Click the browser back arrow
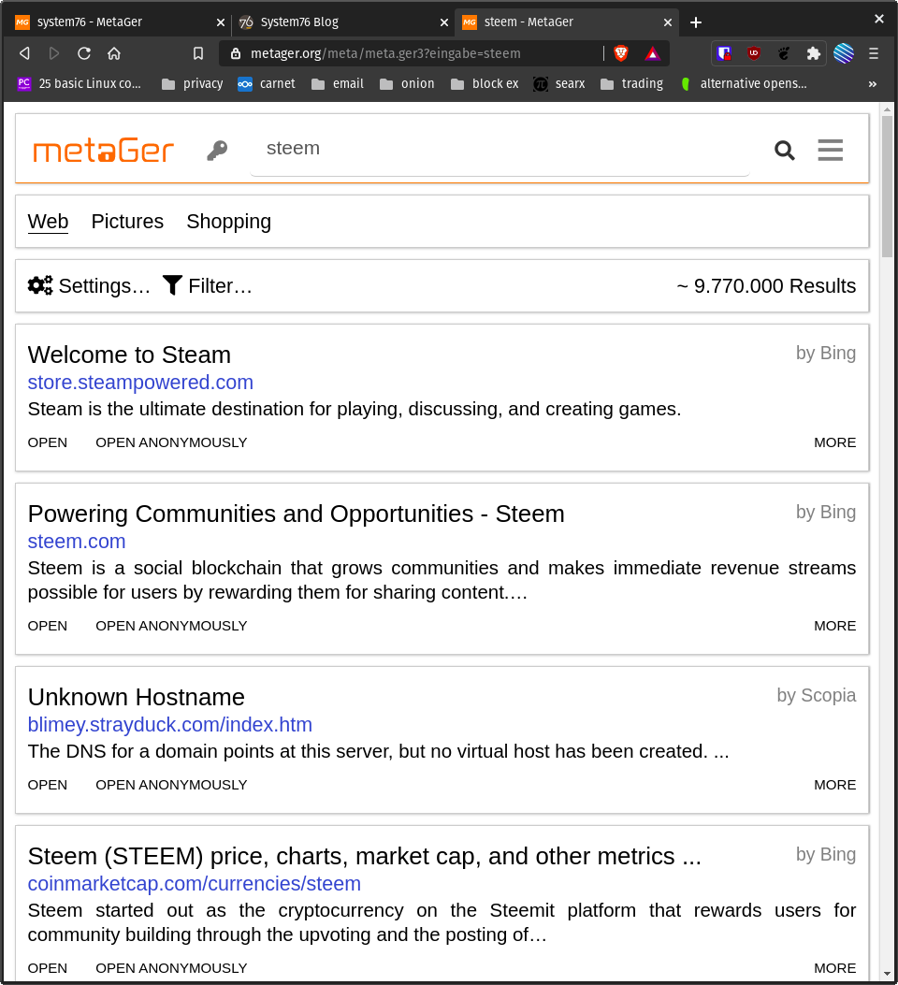898x985 pixels. [x=24, y=53]
